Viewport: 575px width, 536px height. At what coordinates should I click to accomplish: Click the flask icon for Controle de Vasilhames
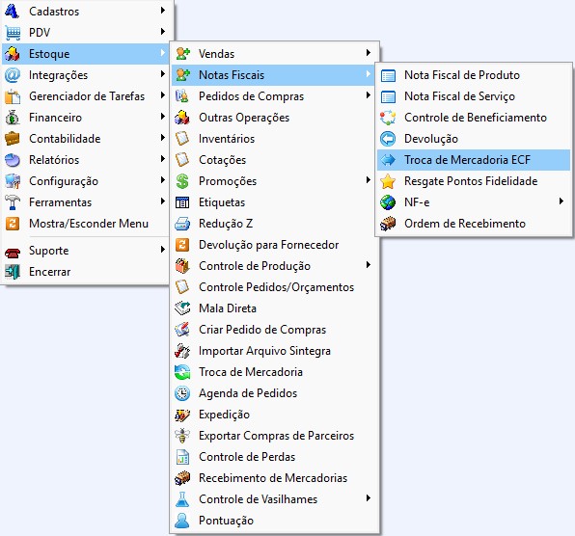pyautogui.click(x=182, y=499)
